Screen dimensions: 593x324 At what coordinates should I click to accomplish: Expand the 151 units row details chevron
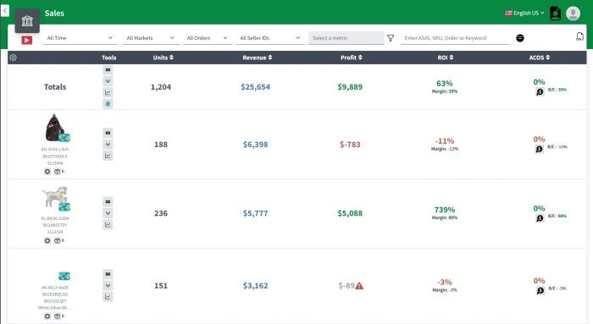108,285
